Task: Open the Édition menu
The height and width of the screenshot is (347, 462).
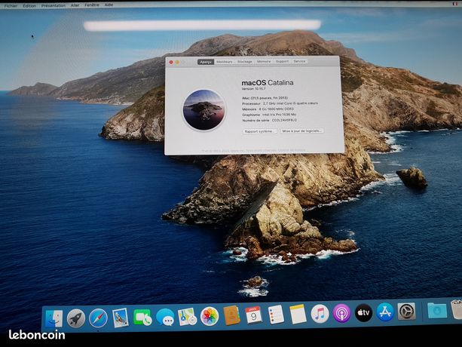Action: (29, 5)
